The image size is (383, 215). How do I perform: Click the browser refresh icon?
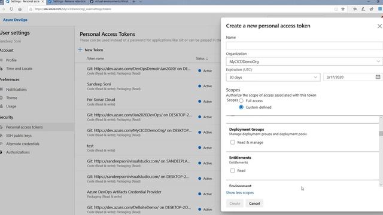coord(11,9)
